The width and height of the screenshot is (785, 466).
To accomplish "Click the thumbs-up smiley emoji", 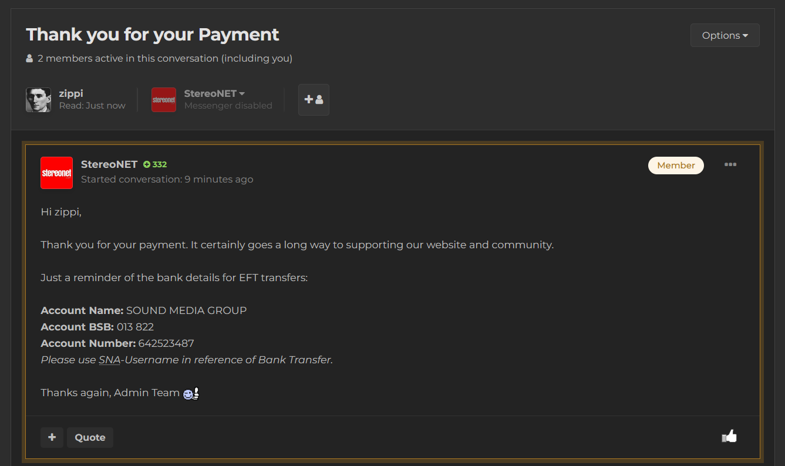I will tap(191, 394).
